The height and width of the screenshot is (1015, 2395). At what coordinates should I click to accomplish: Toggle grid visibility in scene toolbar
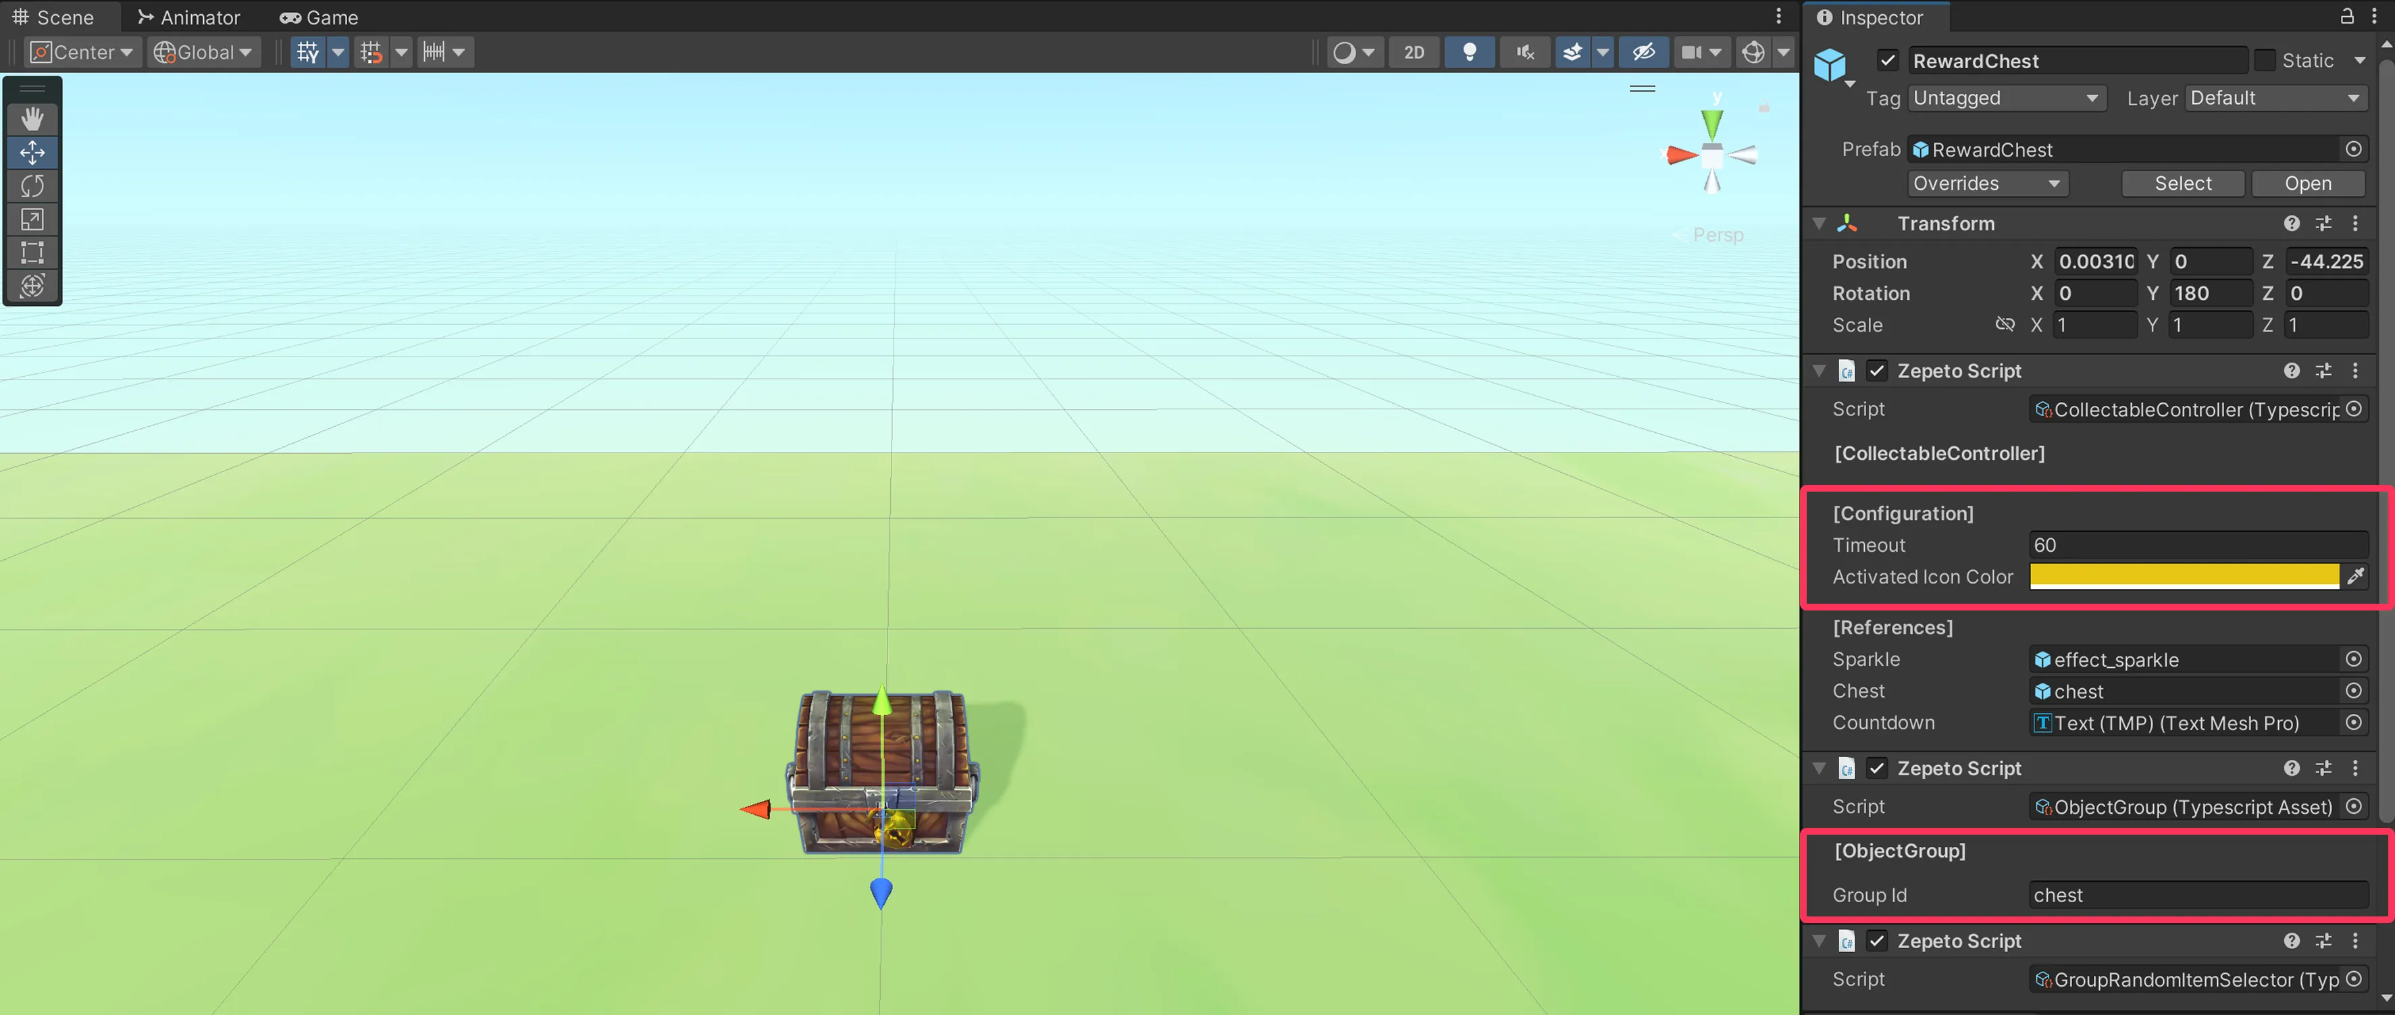308,52
